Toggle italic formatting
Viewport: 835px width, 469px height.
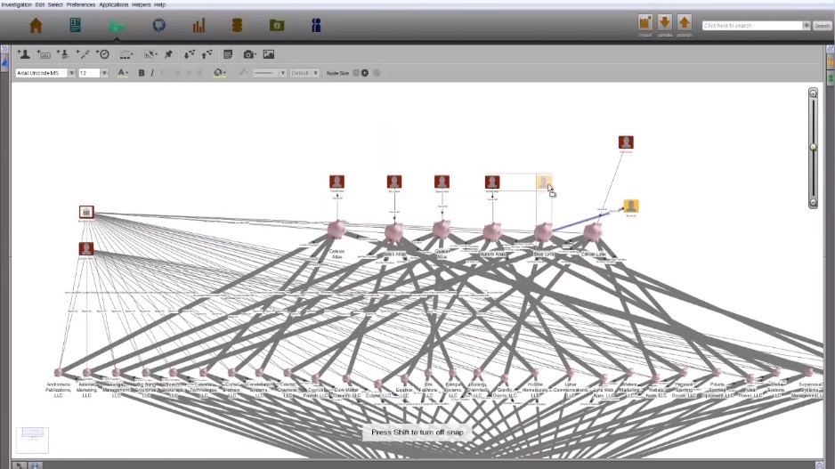click(152, 73)
